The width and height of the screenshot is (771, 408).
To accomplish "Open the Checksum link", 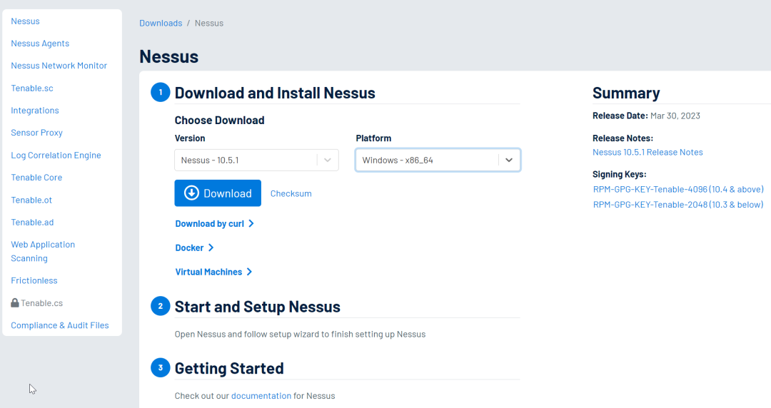I will click(x=291, y=194).
